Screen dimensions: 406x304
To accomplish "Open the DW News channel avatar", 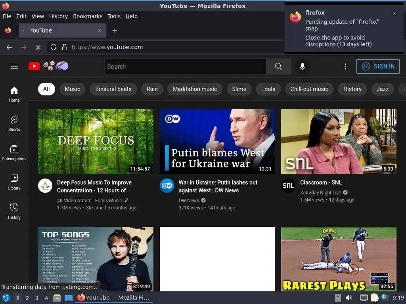I will click(167, 186).
